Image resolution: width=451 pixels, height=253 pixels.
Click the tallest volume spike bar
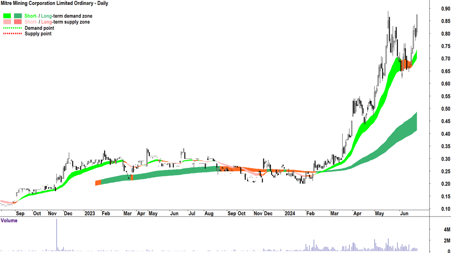pyautogui.click(x=57, y=235)
